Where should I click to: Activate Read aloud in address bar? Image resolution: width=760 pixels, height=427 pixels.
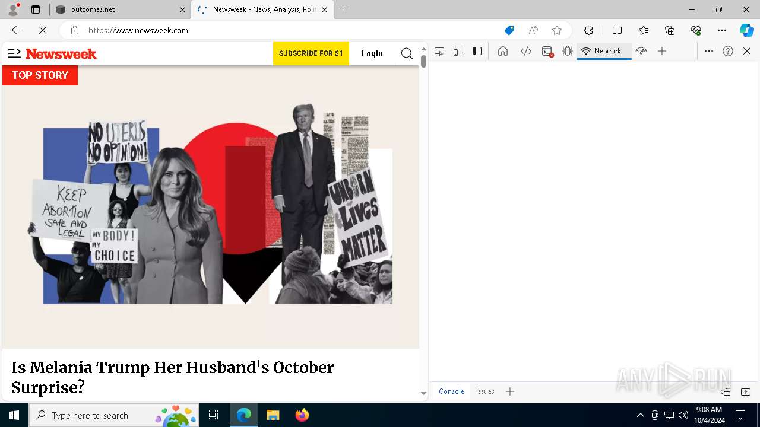533,30
